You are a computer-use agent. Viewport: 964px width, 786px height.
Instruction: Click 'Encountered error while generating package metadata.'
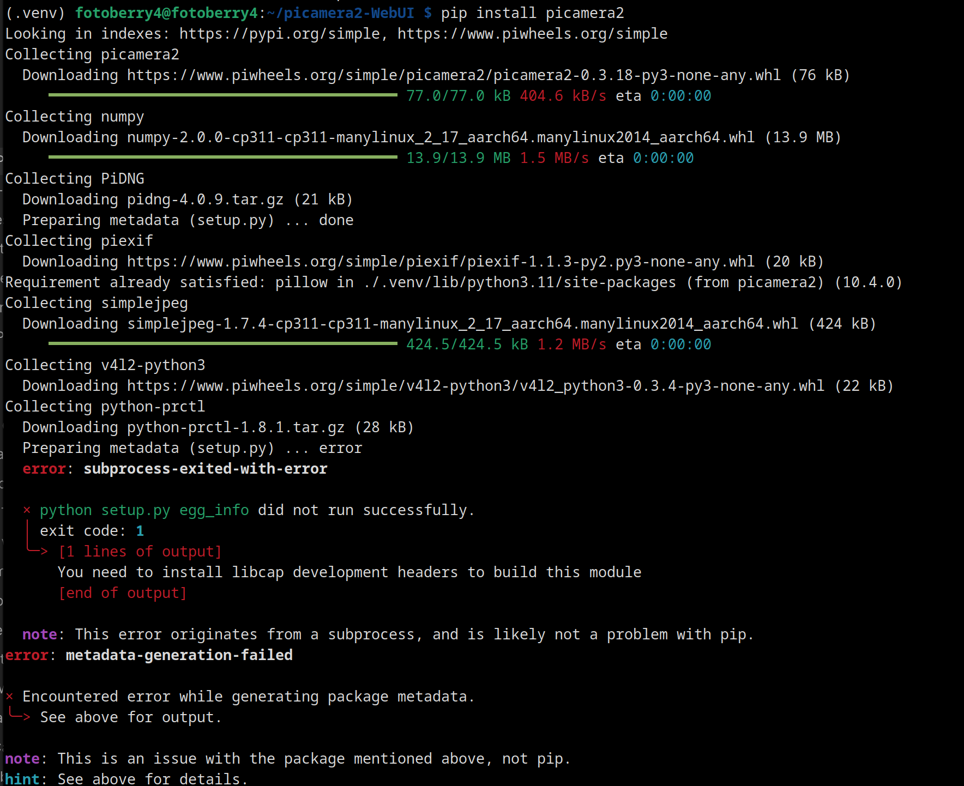(x=249, y=697)
